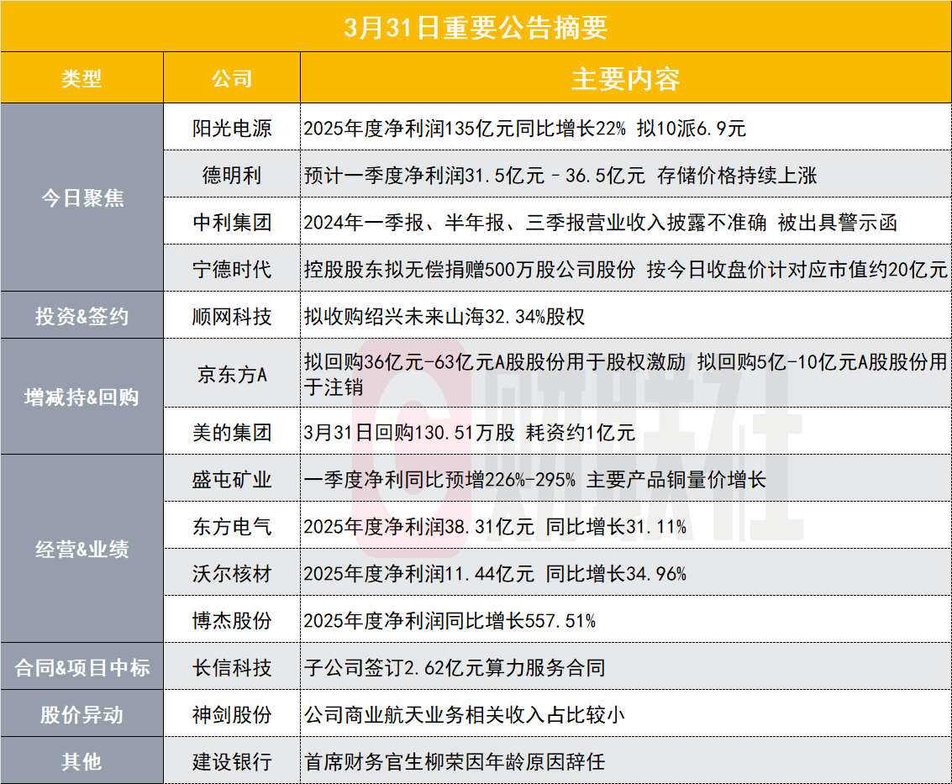Open the 德明利 company entry

click(232, 175)
